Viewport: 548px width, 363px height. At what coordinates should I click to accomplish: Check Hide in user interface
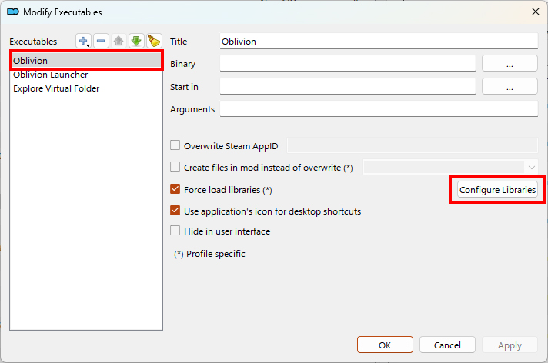click(175, 231)
